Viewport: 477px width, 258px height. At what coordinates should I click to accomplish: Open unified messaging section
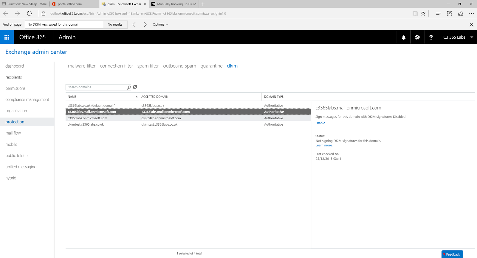coord(21,167)
